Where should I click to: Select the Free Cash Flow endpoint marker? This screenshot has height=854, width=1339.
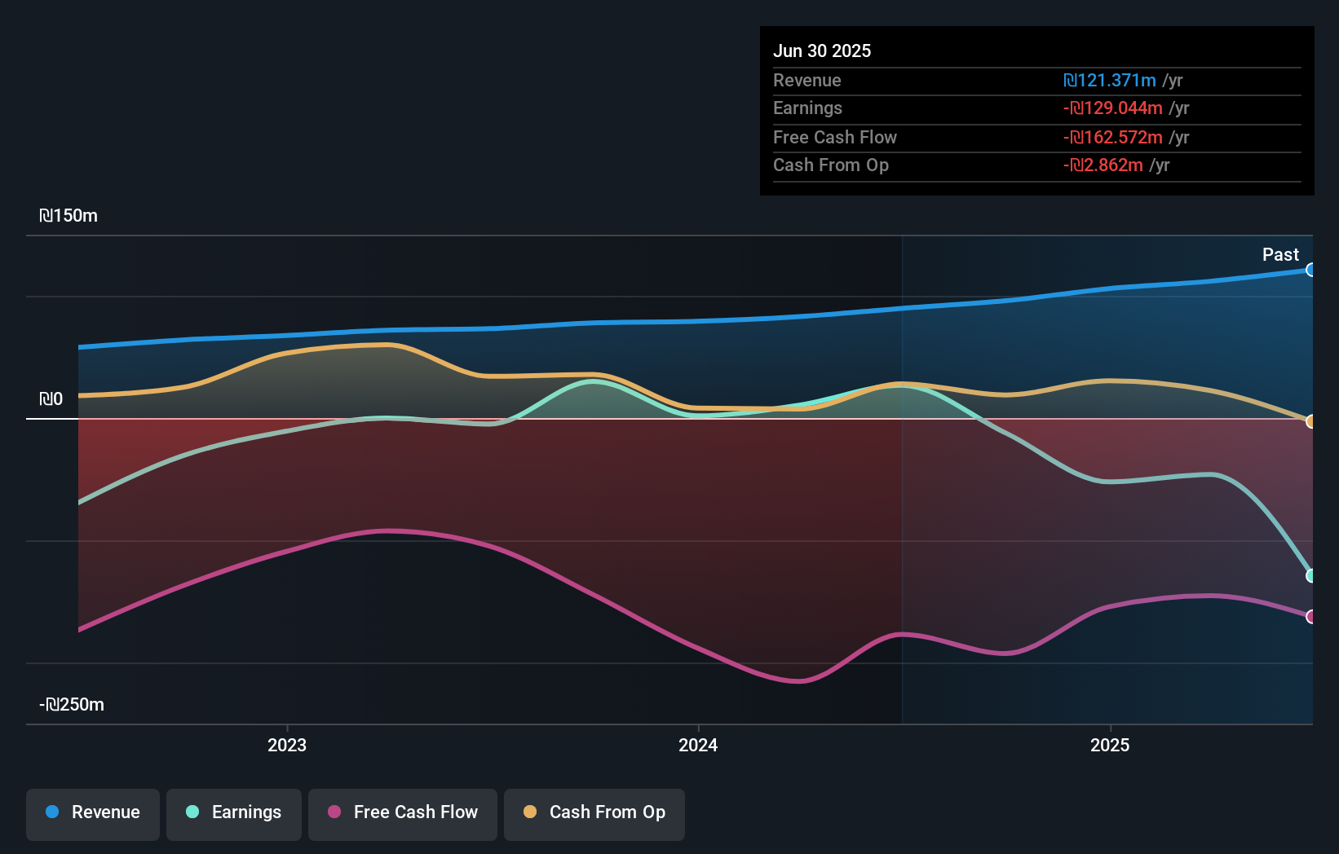coord(1310,617)
